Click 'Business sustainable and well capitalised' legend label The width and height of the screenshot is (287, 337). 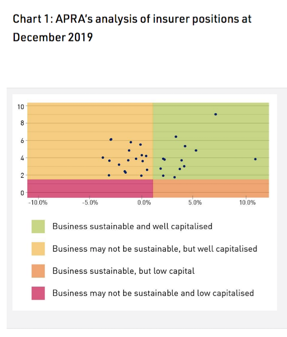[132, 227]
